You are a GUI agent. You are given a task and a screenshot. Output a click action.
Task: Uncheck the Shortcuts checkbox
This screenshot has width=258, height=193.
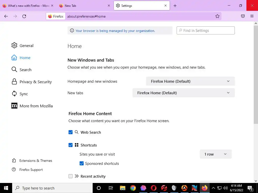[71, 145]
